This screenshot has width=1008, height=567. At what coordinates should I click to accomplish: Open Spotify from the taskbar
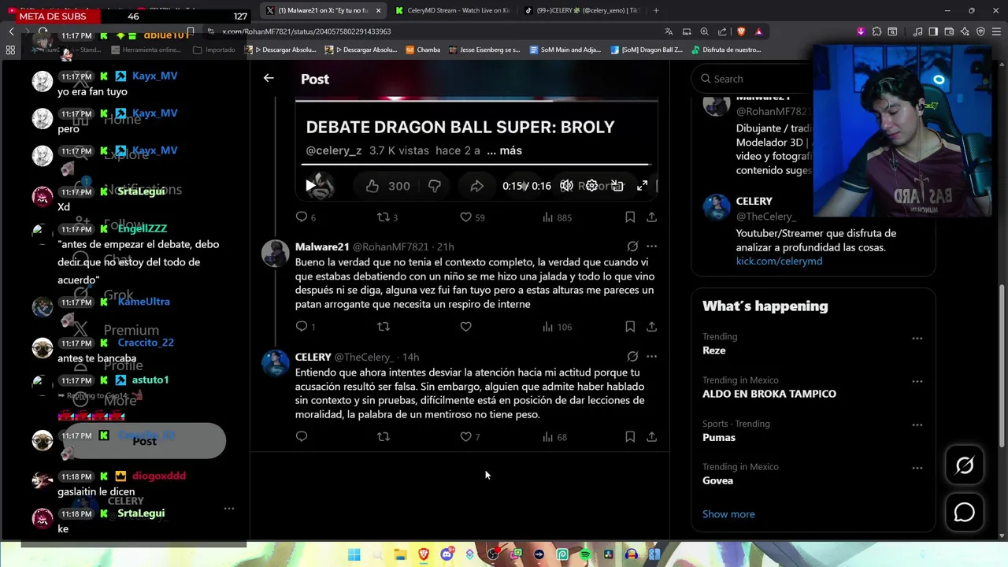585,554
